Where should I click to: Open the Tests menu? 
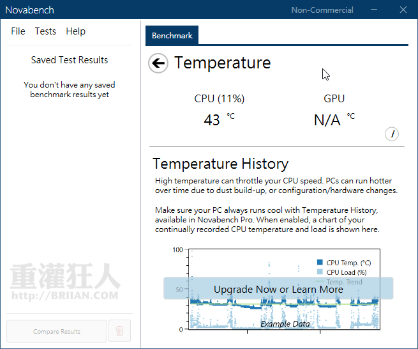(45, 31)
